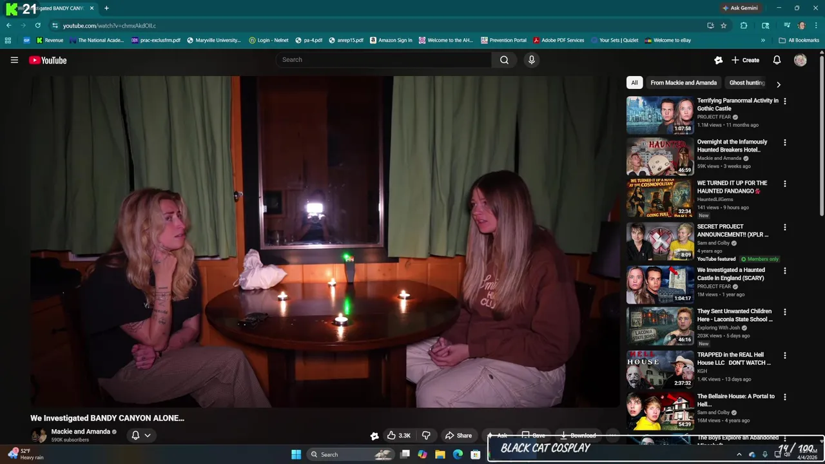Open the browser extensions puzzle icon
Viewport: 825px width, 464px height.
744,26
